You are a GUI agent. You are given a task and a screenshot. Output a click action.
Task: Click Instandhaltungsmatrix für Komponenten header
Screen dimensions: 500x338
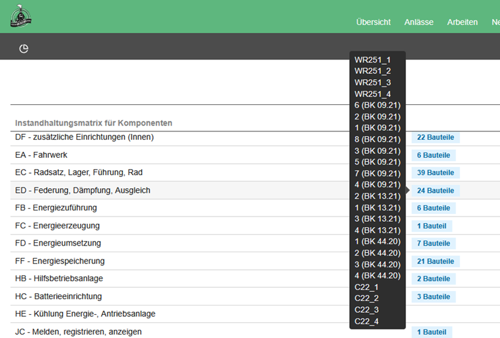pyautogui.click(x=94, y=123)
